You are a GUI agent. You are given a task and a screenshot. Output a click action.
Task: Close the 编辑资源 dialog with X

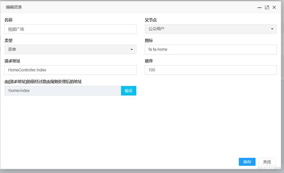(274, 7)
